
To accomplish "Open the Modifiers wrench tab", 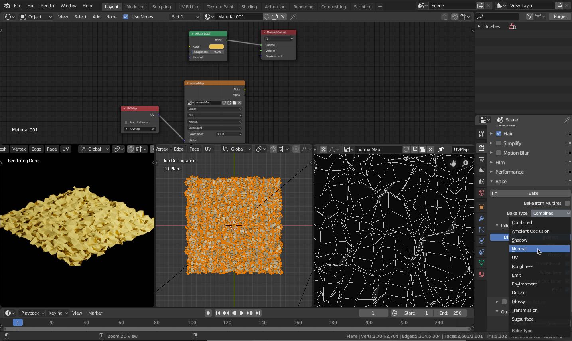I will [481, 218].
